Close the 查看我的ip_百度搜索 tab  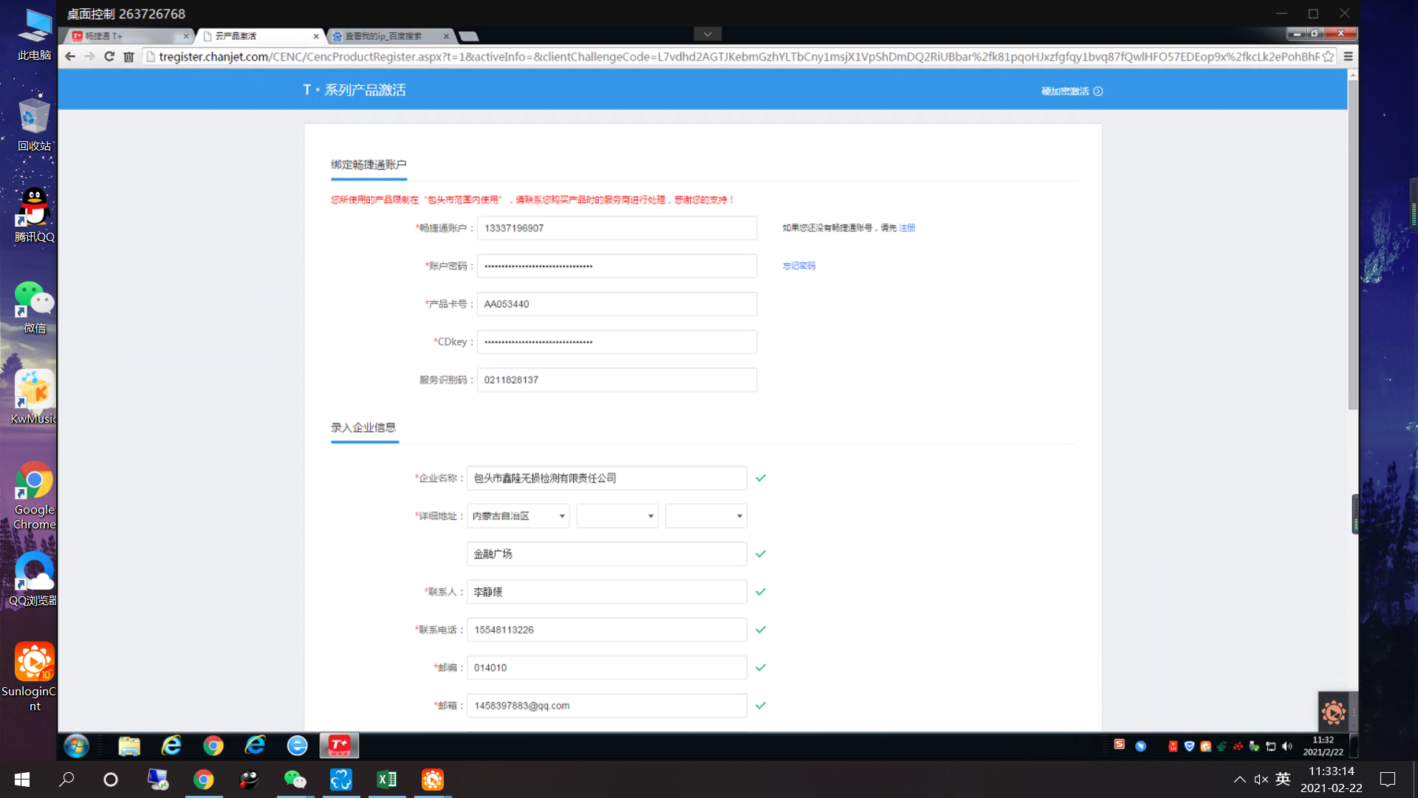pyautogui.click(x=446, y=36)
